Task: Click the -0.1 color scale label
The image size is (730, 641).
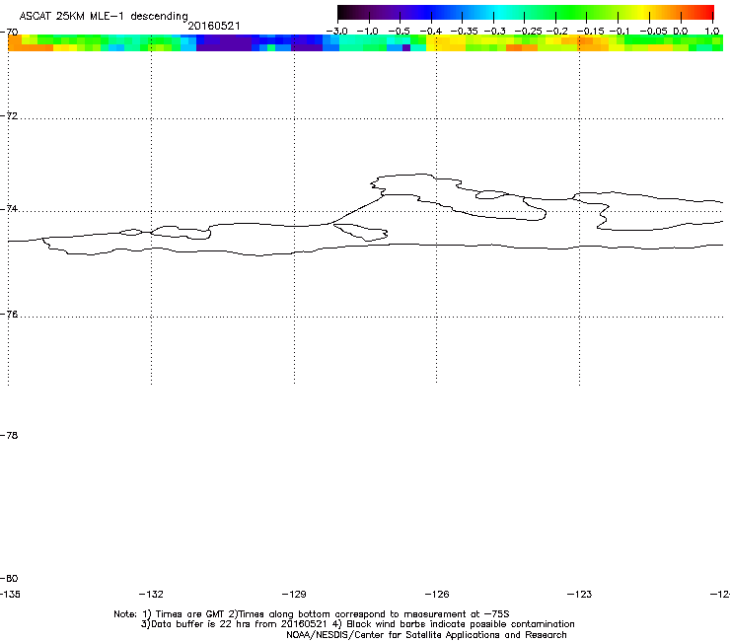Action: coord(620,31)
